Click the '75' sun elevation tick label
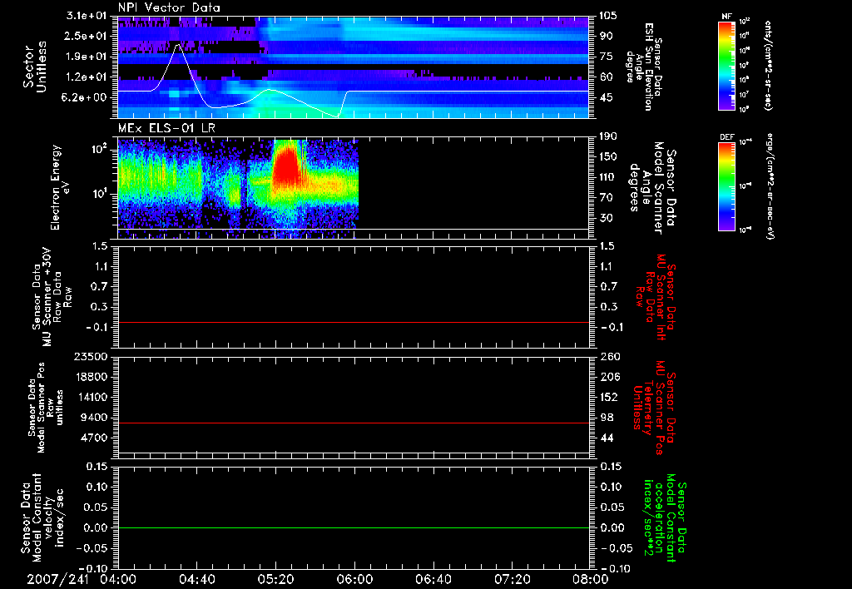852x589 pixels. pyautogui.click(x=606, y=57)
